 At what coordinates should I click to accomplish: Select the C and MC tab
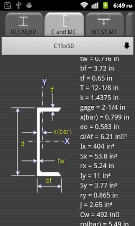pyautogui.click(x=64, y=24)
